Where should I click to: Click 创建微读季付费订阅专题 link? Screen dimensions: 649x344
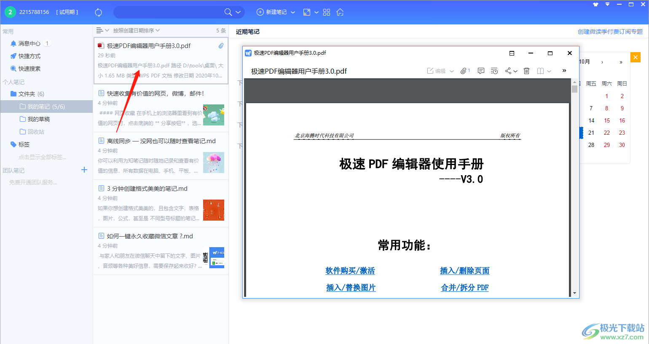pos(610,32)
